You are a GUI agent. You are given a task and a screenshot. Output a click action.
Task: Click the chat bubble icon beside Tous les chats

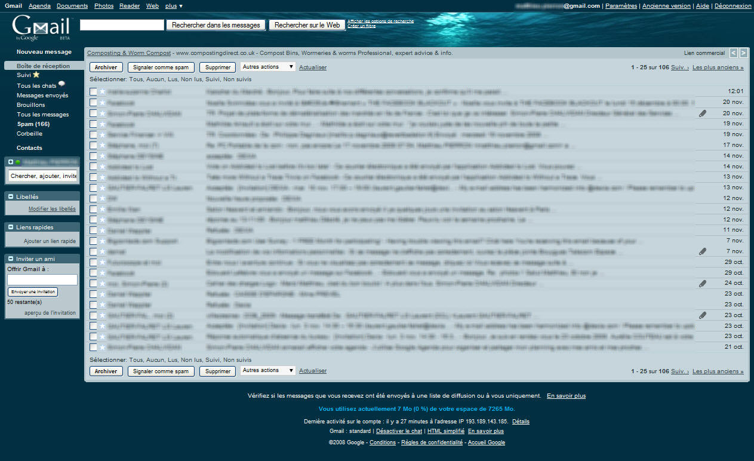pos(61,85)
